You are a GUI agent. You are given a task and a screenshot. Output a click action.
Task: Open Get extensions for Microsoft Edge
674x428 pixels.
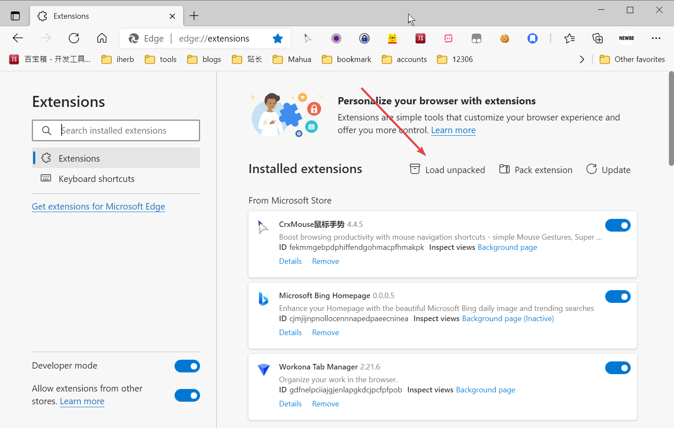99,207
